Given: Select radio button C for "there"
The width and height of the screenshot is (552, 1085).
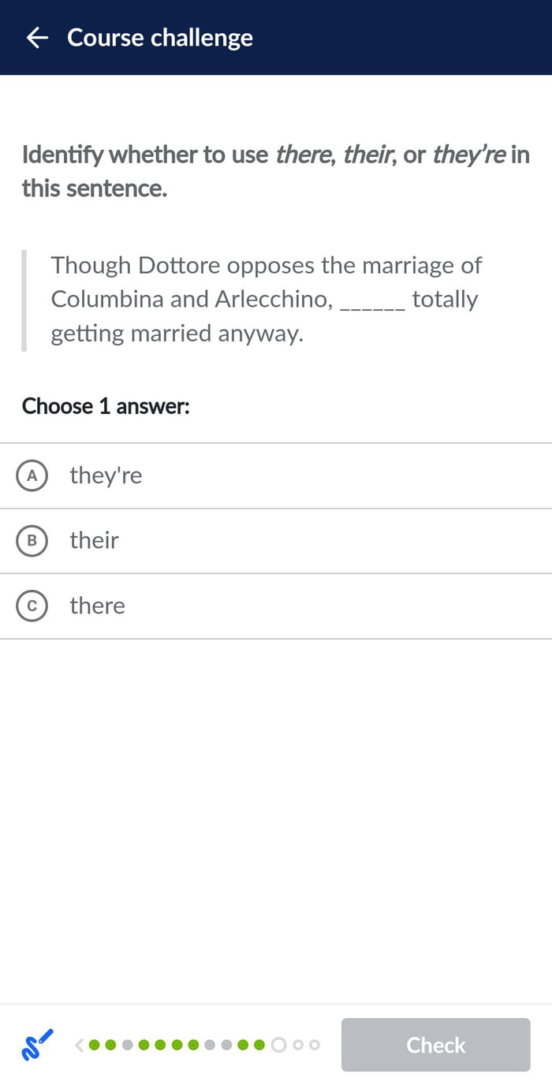Looking at the screenshot, I should coord(32,606).
